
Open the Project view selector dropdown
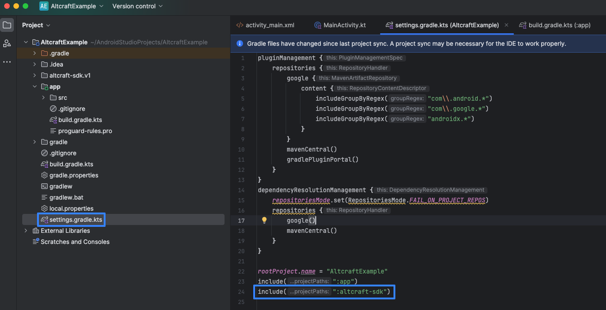point(36,25)
